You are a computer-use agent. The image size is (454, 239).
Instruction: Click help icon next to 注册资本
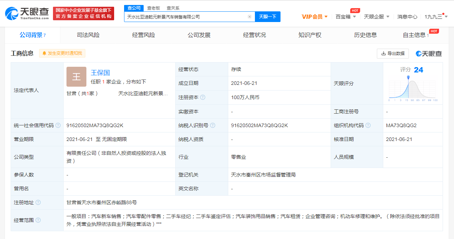tap(203, 97)
